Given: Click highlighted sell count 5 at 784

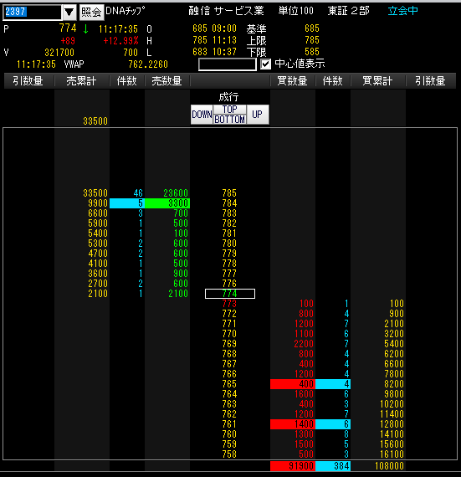Looking at the screenshot, I should pyautogui.click(x=127, y=203).
